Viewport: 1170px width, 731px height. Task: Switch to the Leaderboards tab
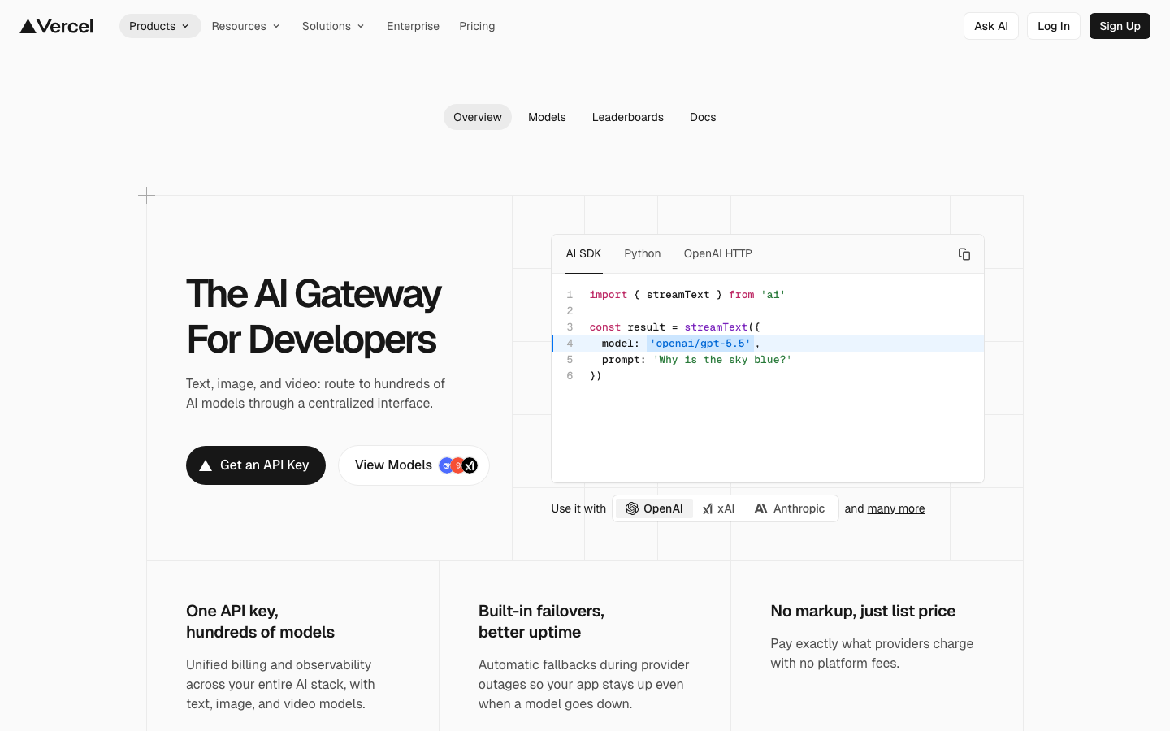point(628,117)
